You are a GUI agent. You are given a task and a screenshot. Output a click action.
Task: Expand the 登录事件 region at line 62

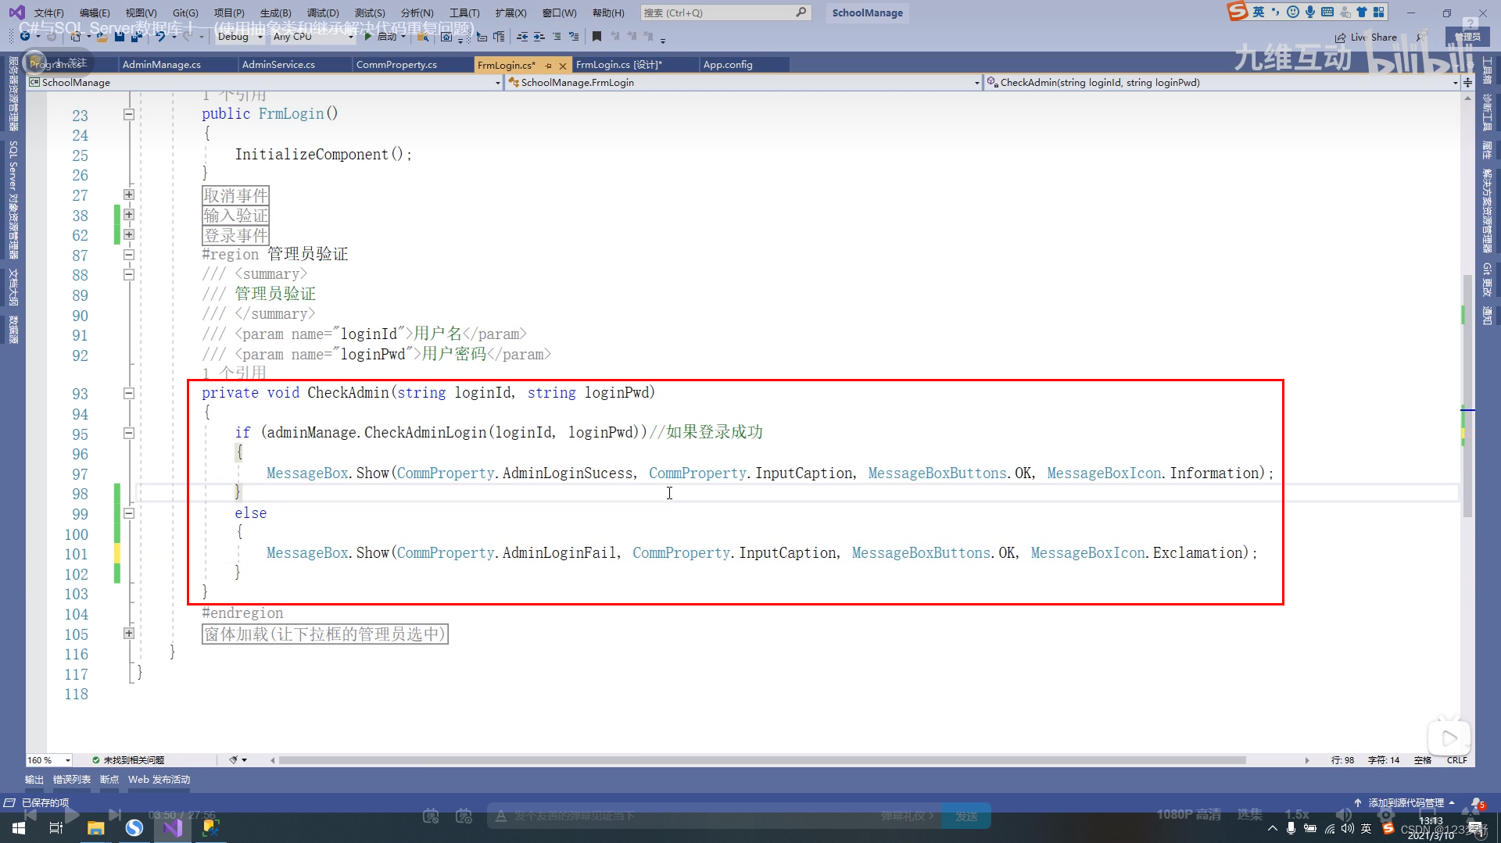click(x=129, y=234)
